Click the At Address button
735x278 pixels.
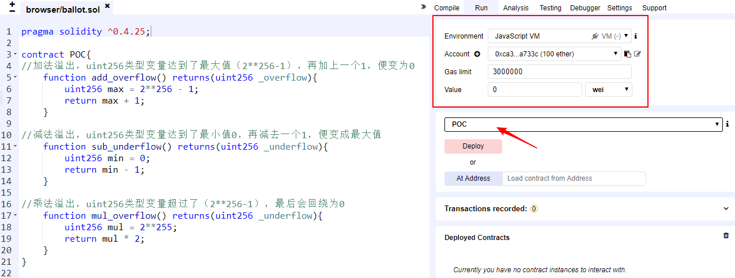point(473,178)
